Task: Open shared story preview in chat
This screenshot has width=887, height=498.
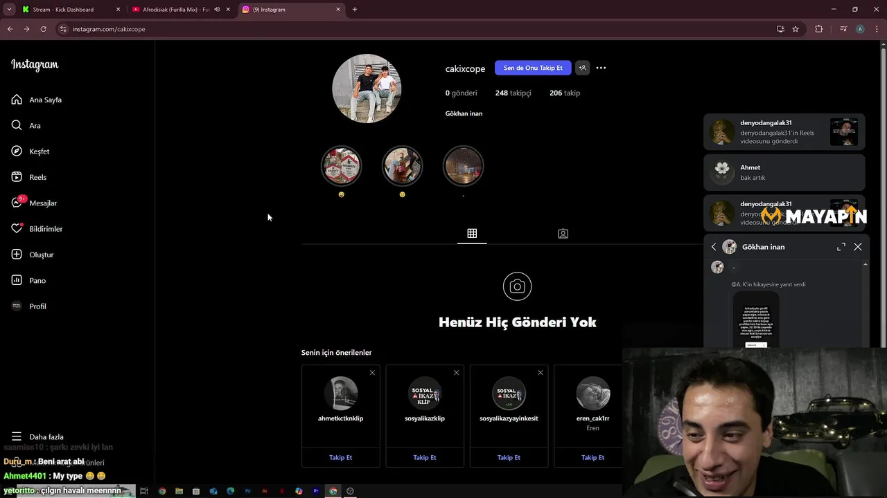Action: point(756,320)
